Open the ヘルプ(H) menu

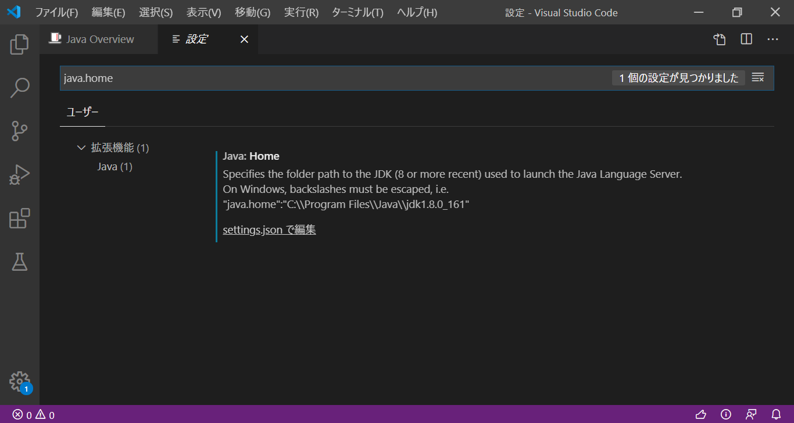click(x=417, y=12)
